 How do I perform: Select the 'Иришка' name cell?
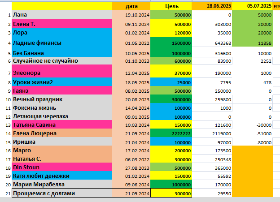click(x=62, y=142)
